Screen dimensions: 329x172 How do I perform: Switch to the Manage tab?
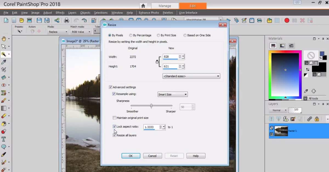point(165,5)
